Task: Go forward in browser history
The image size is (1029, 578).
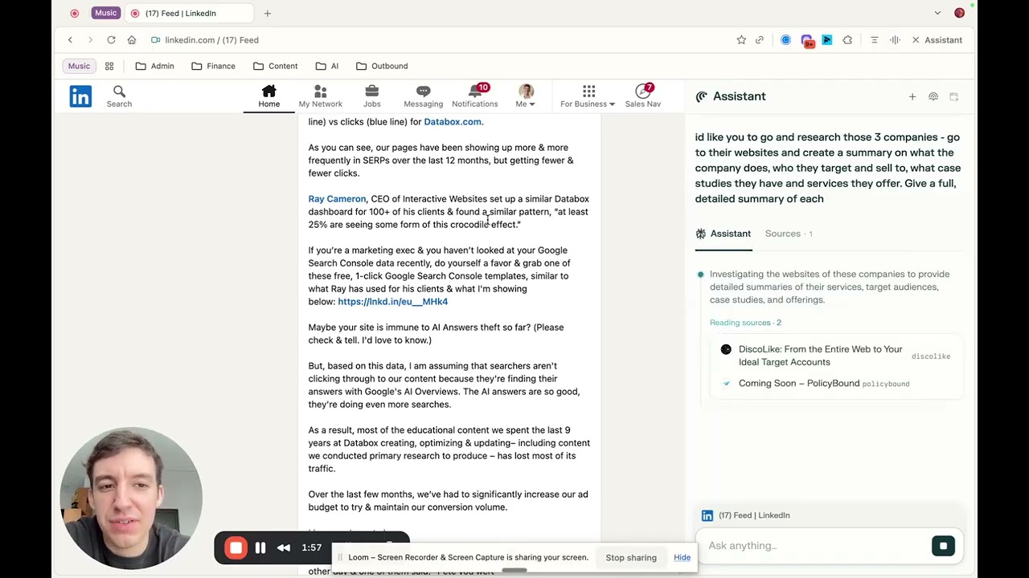Action: click(x=90, y=40)
